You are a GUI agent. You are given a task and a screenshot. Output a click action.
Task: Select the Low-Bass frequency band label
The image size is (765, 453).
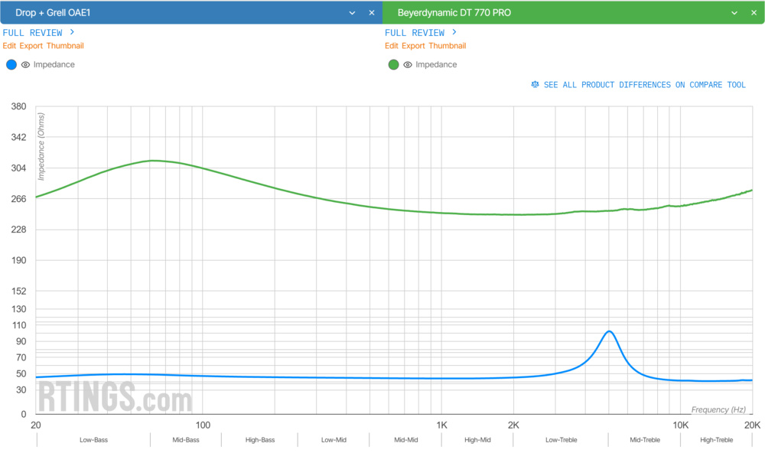(93, 439)
